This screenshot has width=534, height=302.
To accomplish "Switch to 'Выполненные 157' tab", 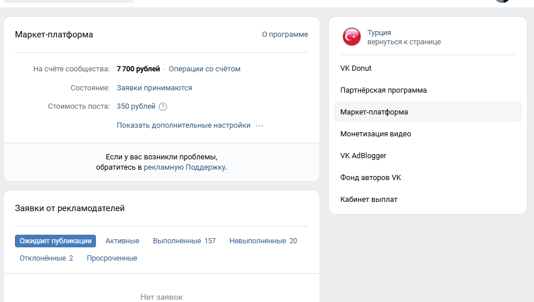I will 185,241.
